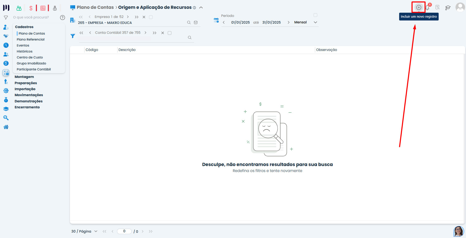Select Históricos menu item
The height and width of the screenshot is (238, 466).
(x=25, y=51)
